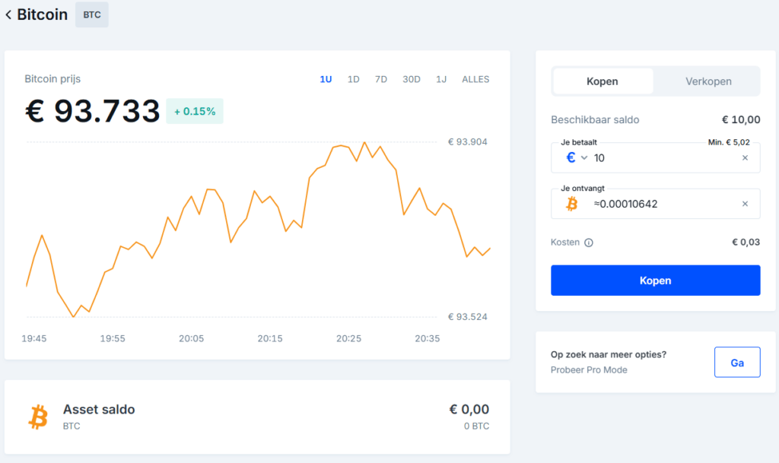This screenshot has height=463, width=779.
Task: Select the 1U chart timeframe
Action: click(x=326, y=79)
